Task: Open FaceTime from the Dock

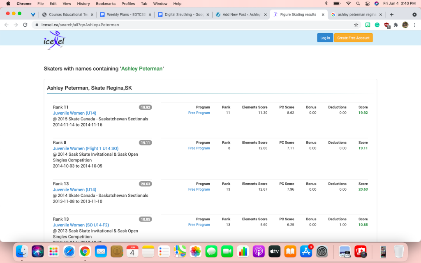Action: click(227, 251)
